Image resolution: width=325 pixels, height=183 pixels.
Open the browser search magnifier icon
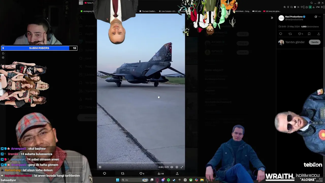click(312, 3)
